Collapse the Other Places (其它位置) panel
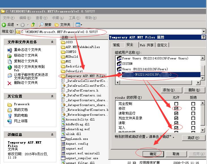207x164 pixels. 52,96
